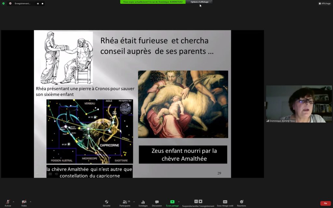Image resolution: width=333 pixels, height=208 pixels.
Task: Open Sondages polls
Action: click(x=143, y=203)
